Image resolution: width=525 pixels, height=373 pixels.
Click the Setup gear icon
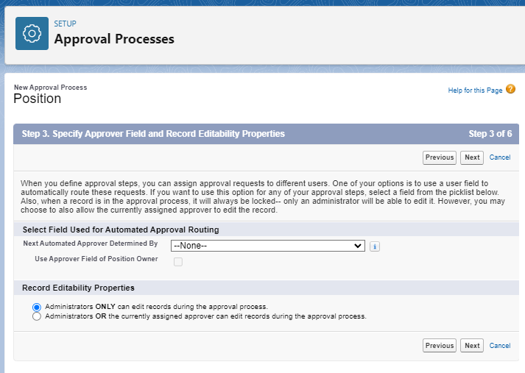(32, 33)
